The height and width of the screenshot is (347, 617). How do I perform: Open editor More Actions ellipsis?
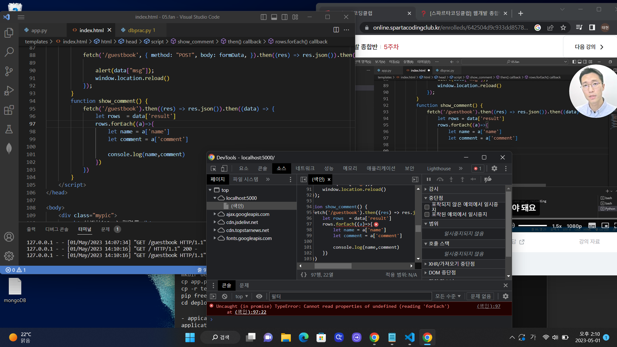pyautogui.click(x=346, y=30)
